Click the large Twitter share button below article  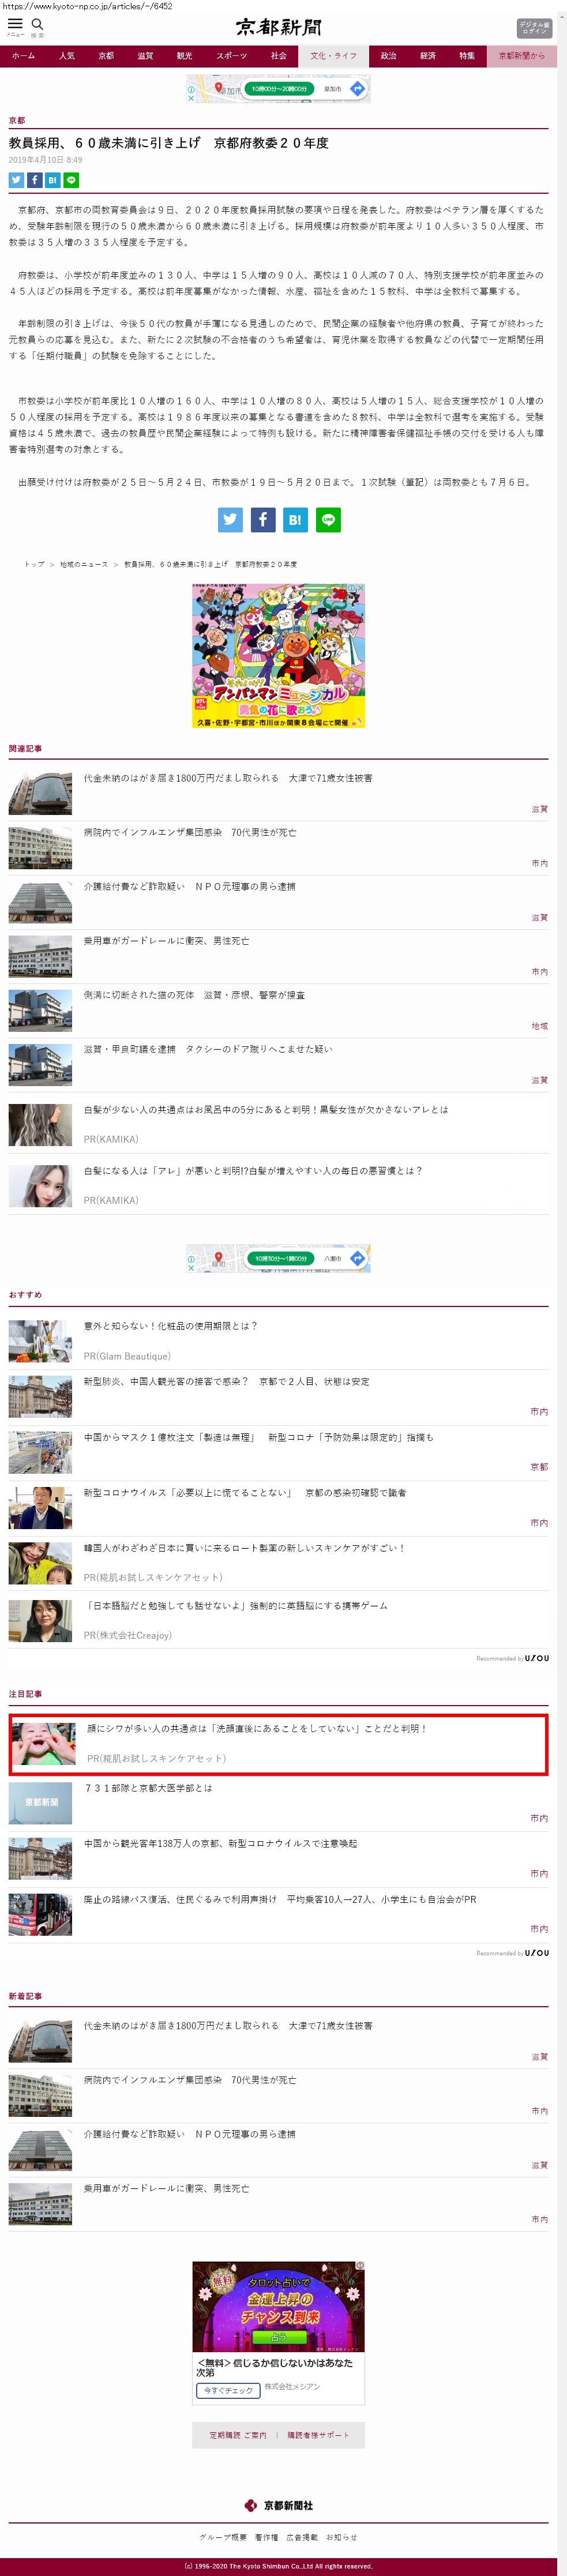[230, 519]
